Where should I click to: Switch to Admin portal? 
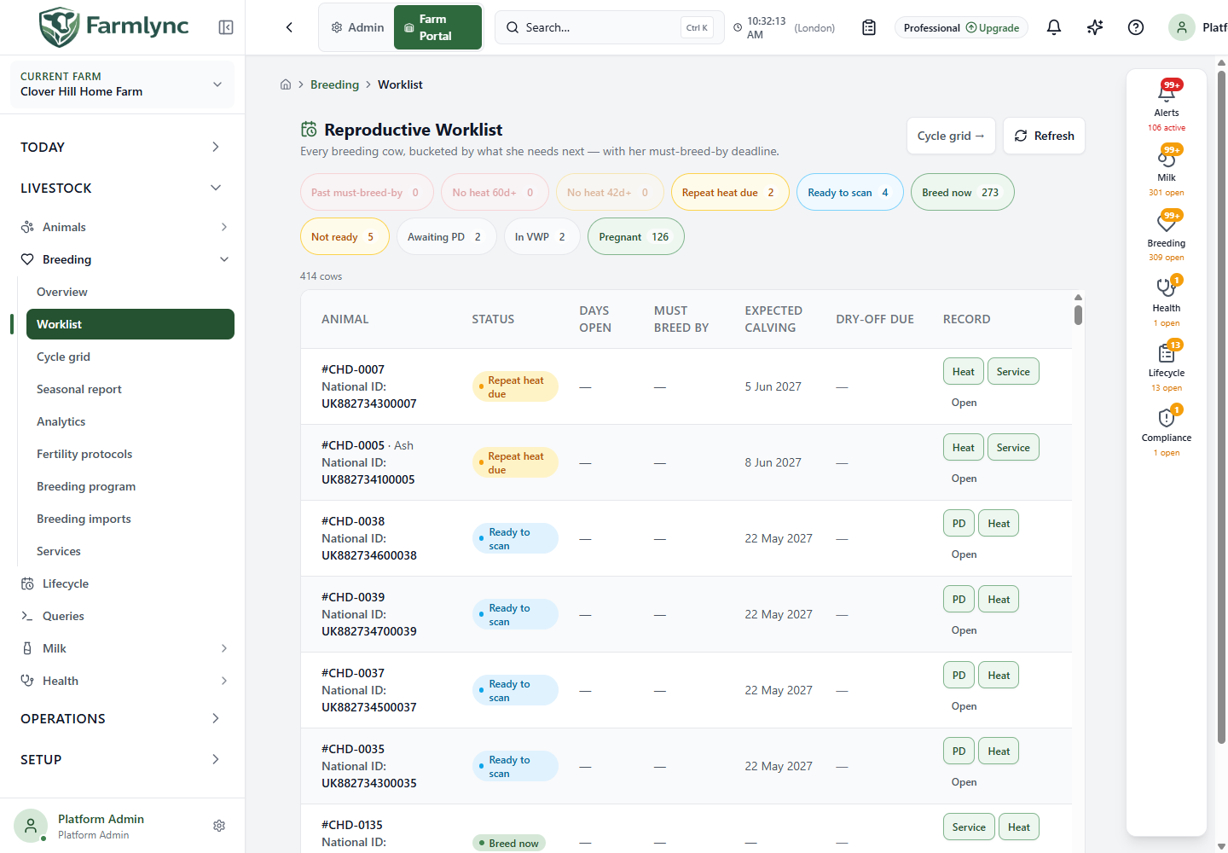pos(357,27)
